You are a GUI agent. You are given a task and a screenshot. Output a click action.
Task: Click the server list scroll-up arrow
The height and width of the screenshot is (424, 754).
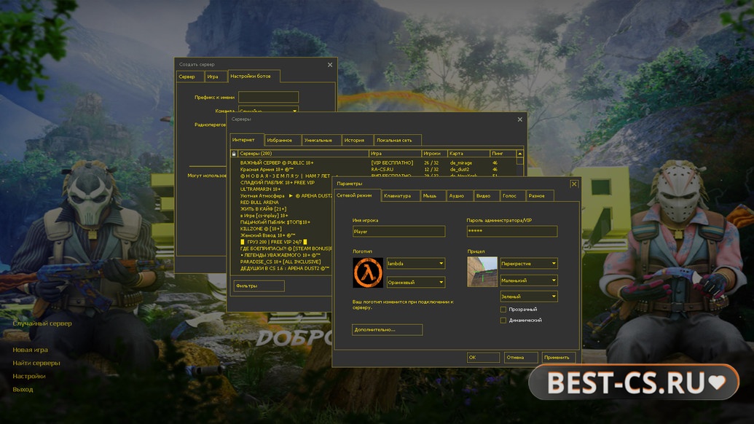[x=520, y=153]
